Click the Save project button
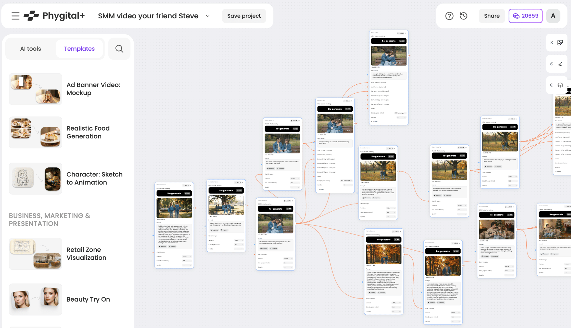Viewport: 571px width, 328px height. pyautogui.click(x=244, y=16)
